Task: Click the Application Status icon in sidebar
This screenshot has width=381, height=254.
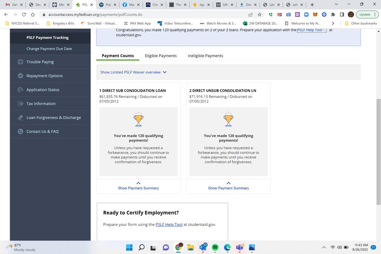Action: click(x=20, y=90)
